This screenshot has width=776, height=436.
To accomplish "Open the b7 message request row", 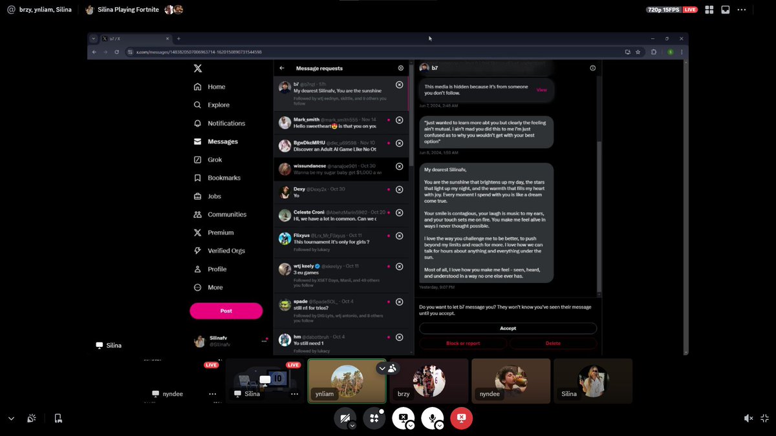I will pos(341,94).
